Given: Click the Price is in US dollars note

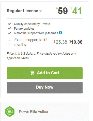Looking at the screenshot, I should (41, 56).
